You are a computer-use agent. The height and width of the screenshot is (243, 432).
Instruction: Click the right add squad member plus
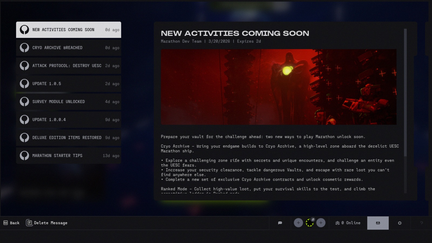click(321, 223)
